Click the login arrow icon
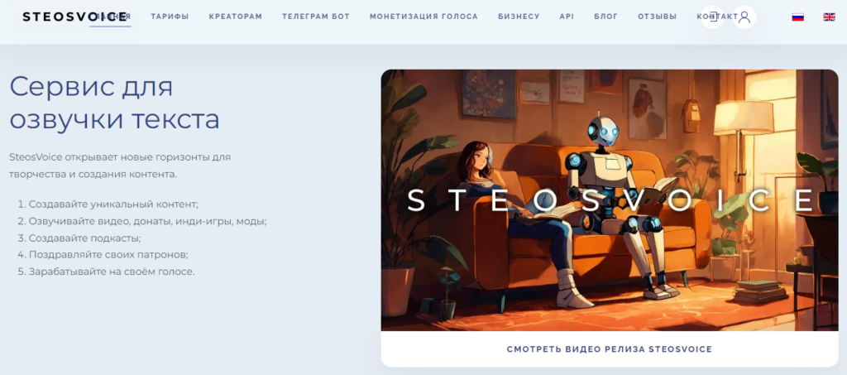This screenshot has width=847, height=375. click(712, 17)
